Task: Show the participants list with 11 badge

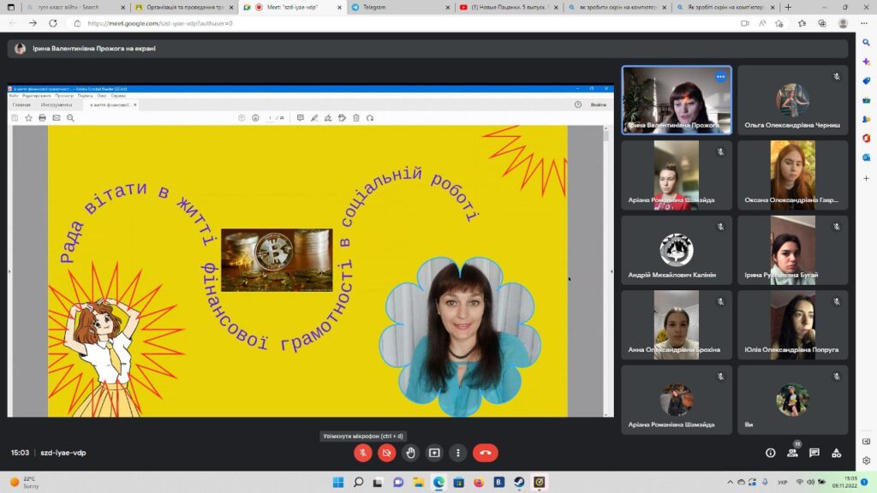Action: (792, 453)
